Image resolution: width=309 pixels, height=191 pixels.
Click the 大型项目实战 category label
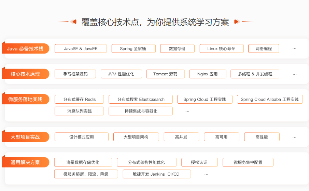[x=25, y=137]
